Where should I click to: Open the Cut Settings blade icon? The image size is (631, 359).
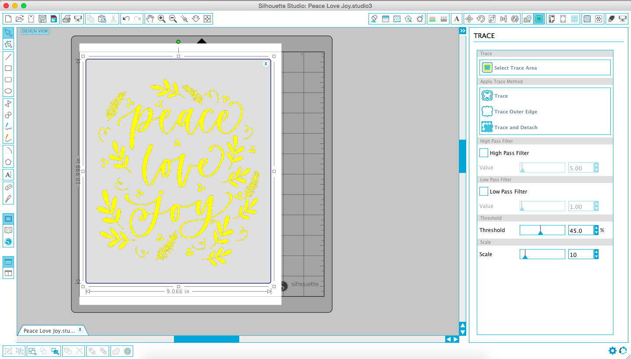click(611, 19)
